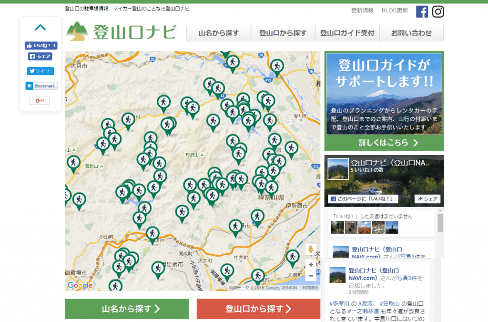
Task: Click the Hatena Bookmark button
Action: 41,86
